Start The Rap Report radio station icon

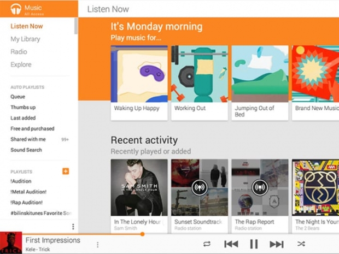click(x=259, y=187)
